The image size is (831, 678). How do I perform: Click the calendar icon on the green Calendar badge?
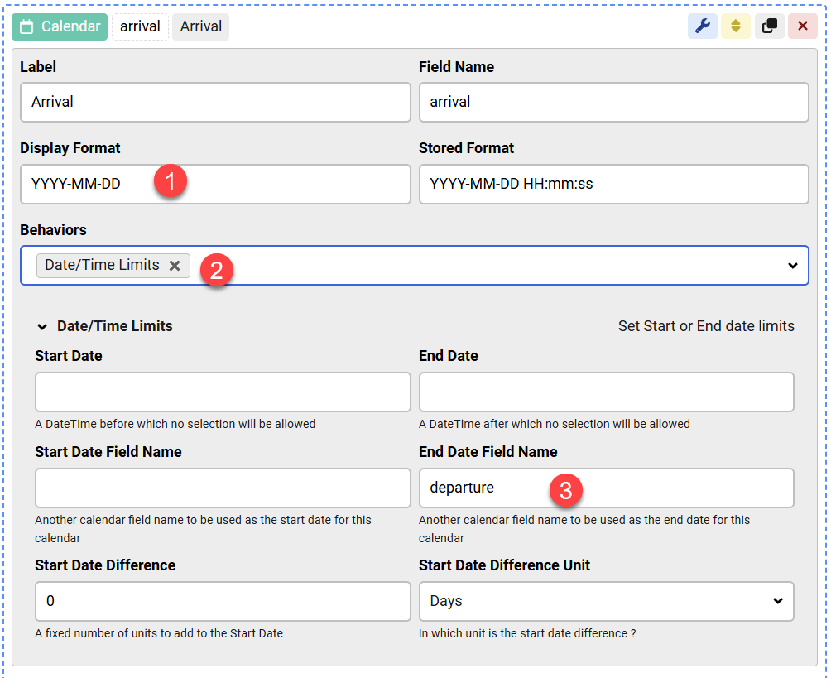[28, 26]
